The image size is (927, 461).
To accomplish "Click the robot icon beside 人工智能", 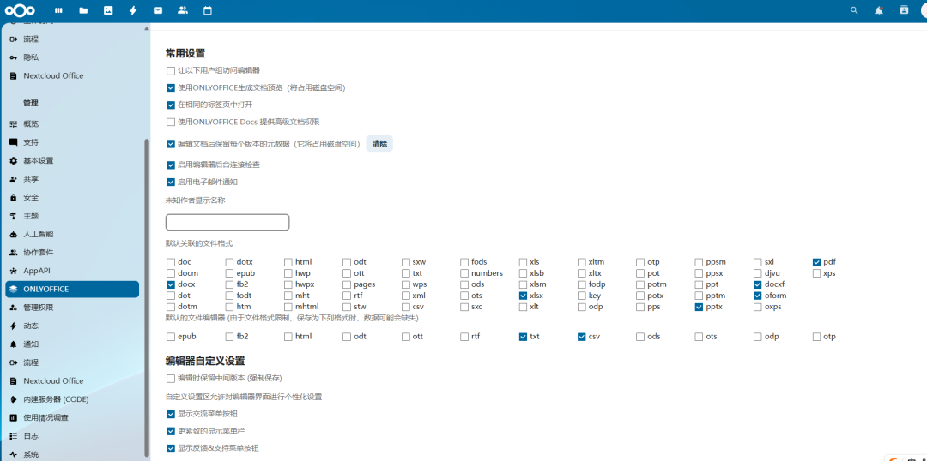I will [13, 234].
